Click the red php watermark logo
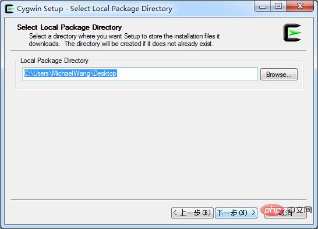 272,210
